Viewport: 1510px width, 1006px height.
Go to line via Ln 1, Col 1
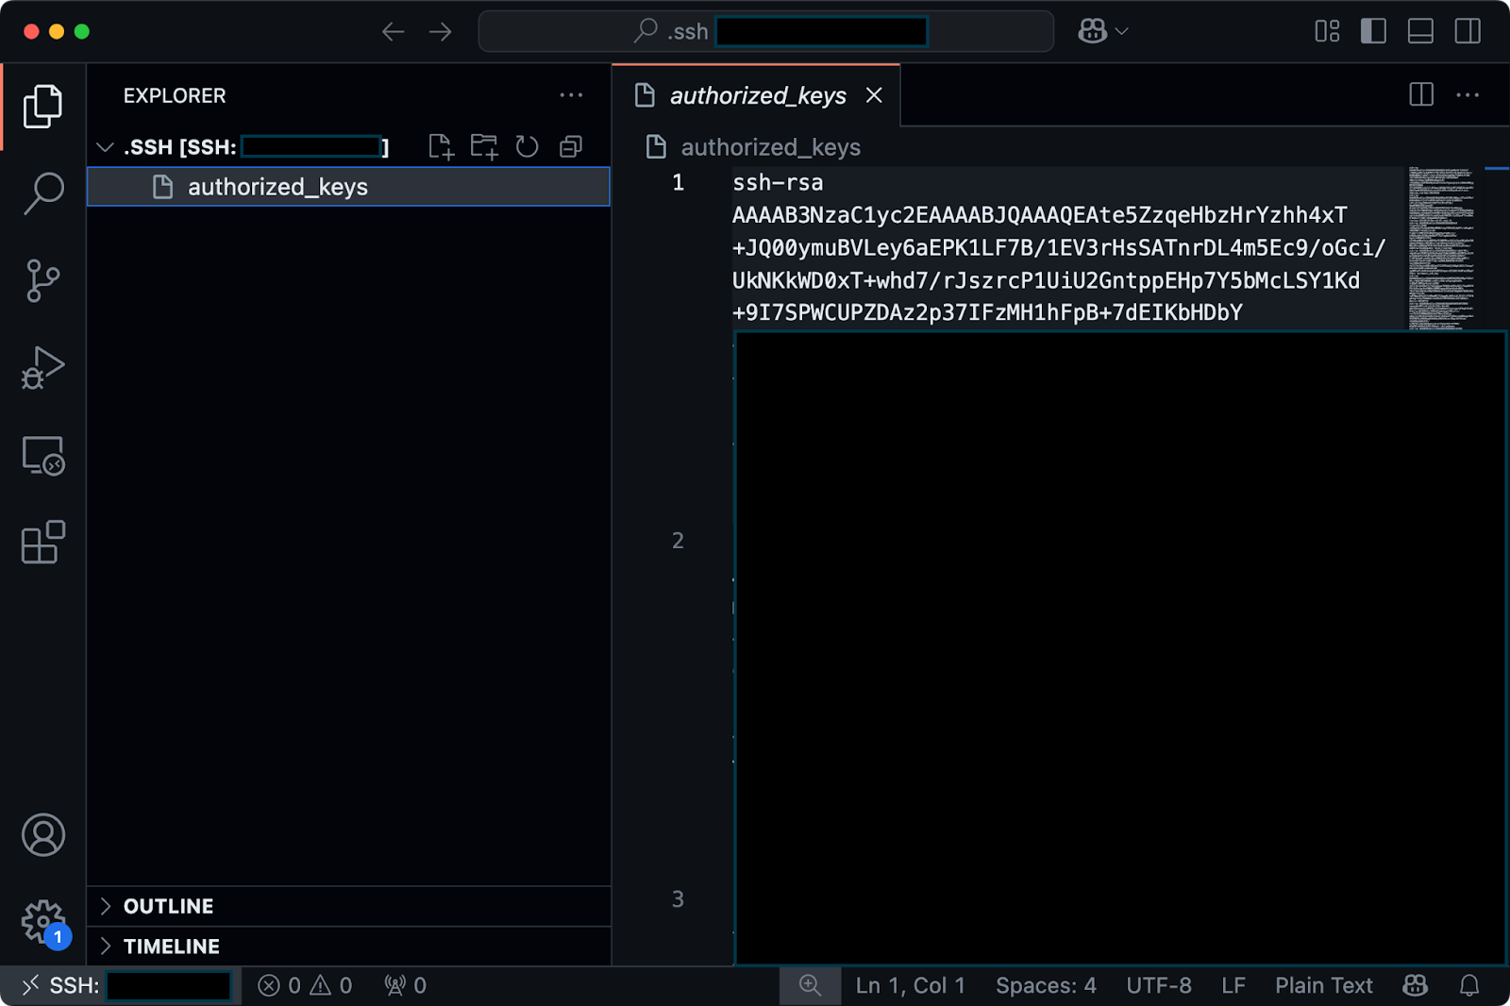[910, 985]
